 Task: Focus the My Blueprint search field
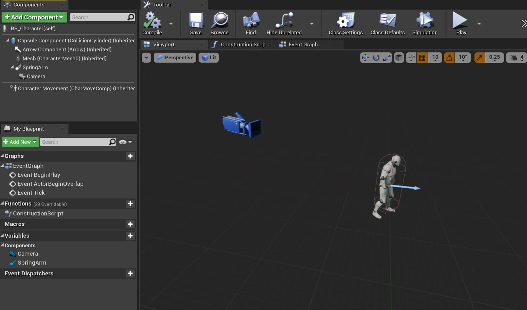[74, 142]
